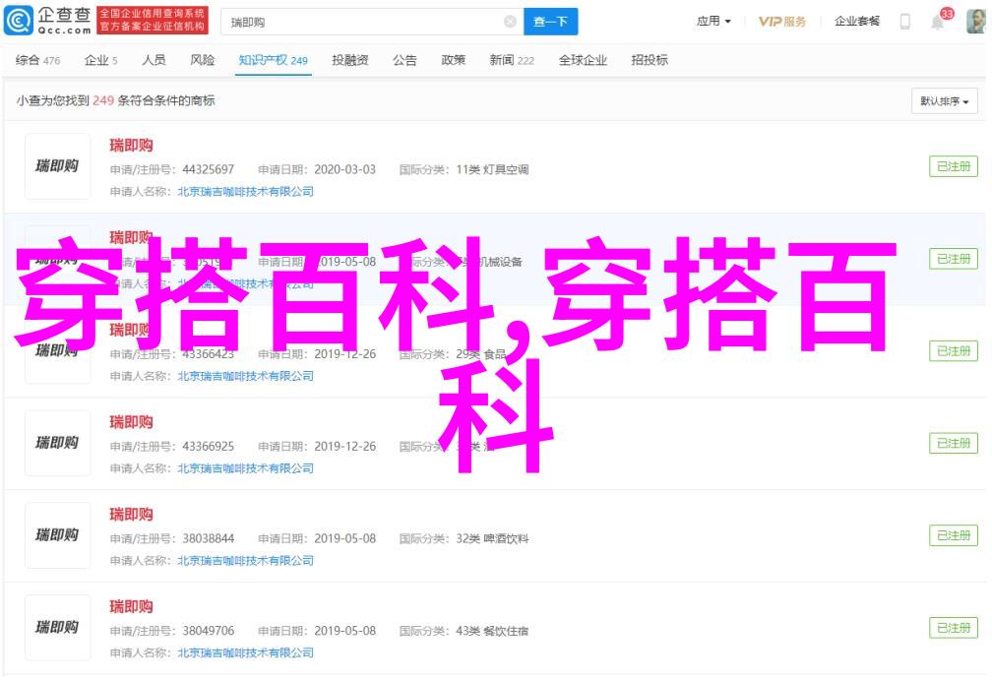Screen dimensions: 992x681
Task: Expand the 默认排序 sort dropdown
Action: tap(944, 101)
